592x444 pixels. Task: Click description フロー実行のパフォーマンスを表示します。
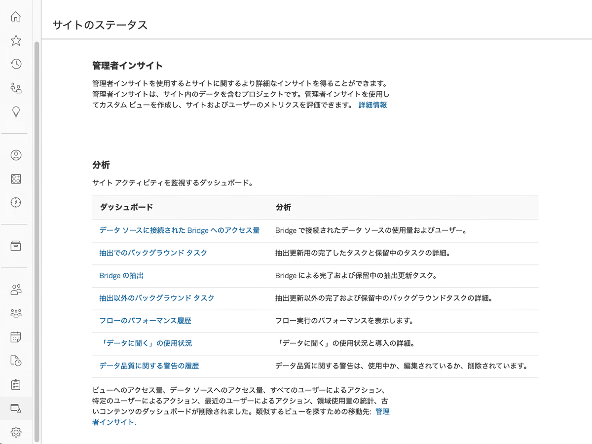click(344, 321)
